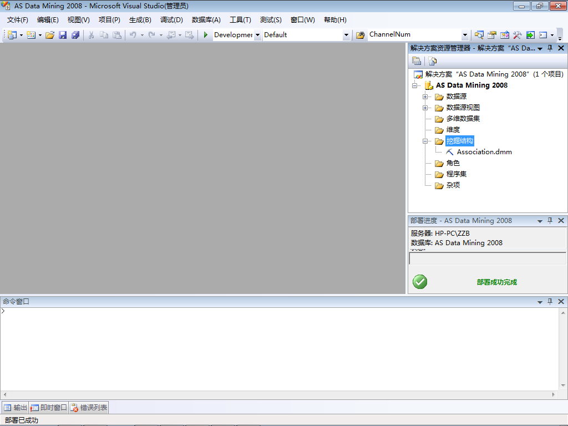Click inside the command window input area
This screenshot has height=426, width=568.
[x=280, y=349]
